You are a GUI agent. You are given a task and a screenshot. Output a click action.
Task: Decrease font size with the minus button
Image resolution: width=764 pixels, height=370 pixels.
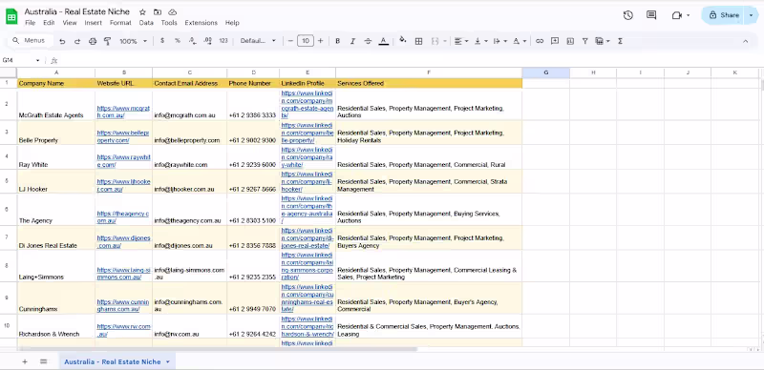click(x=291, y=41)
